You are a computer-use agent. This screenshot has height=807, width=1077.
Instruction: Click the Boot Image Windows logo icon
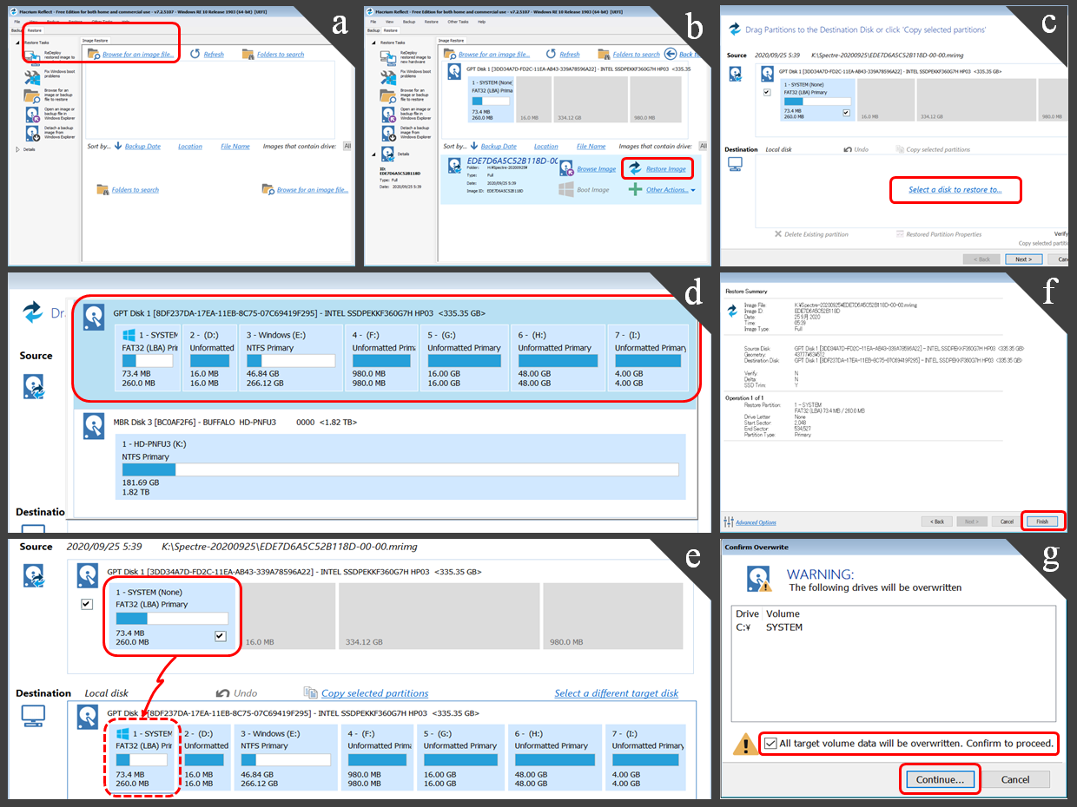[566, 189]
